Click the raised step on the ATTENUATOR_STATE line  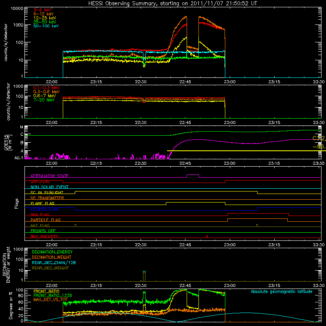tap(193, 176)
